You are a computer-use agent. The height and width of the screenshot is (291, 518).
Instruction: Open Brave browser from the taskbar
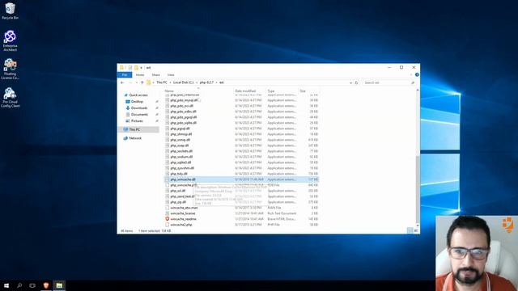46,285
